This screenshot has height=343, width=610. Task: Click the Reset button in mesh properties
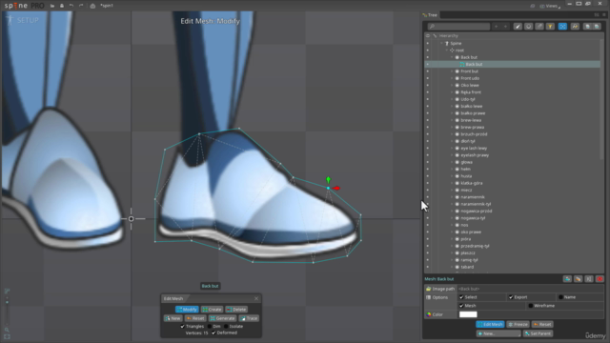[x=542, y=324]
